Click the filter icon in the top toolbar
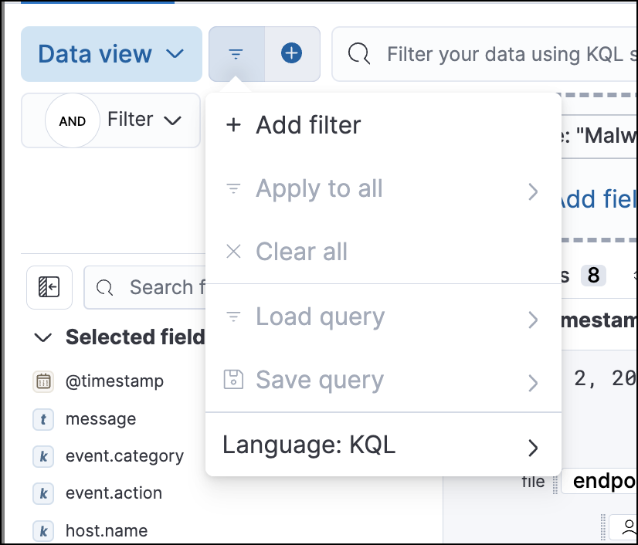Screen dimensions: 638x545 coord(236,53)
